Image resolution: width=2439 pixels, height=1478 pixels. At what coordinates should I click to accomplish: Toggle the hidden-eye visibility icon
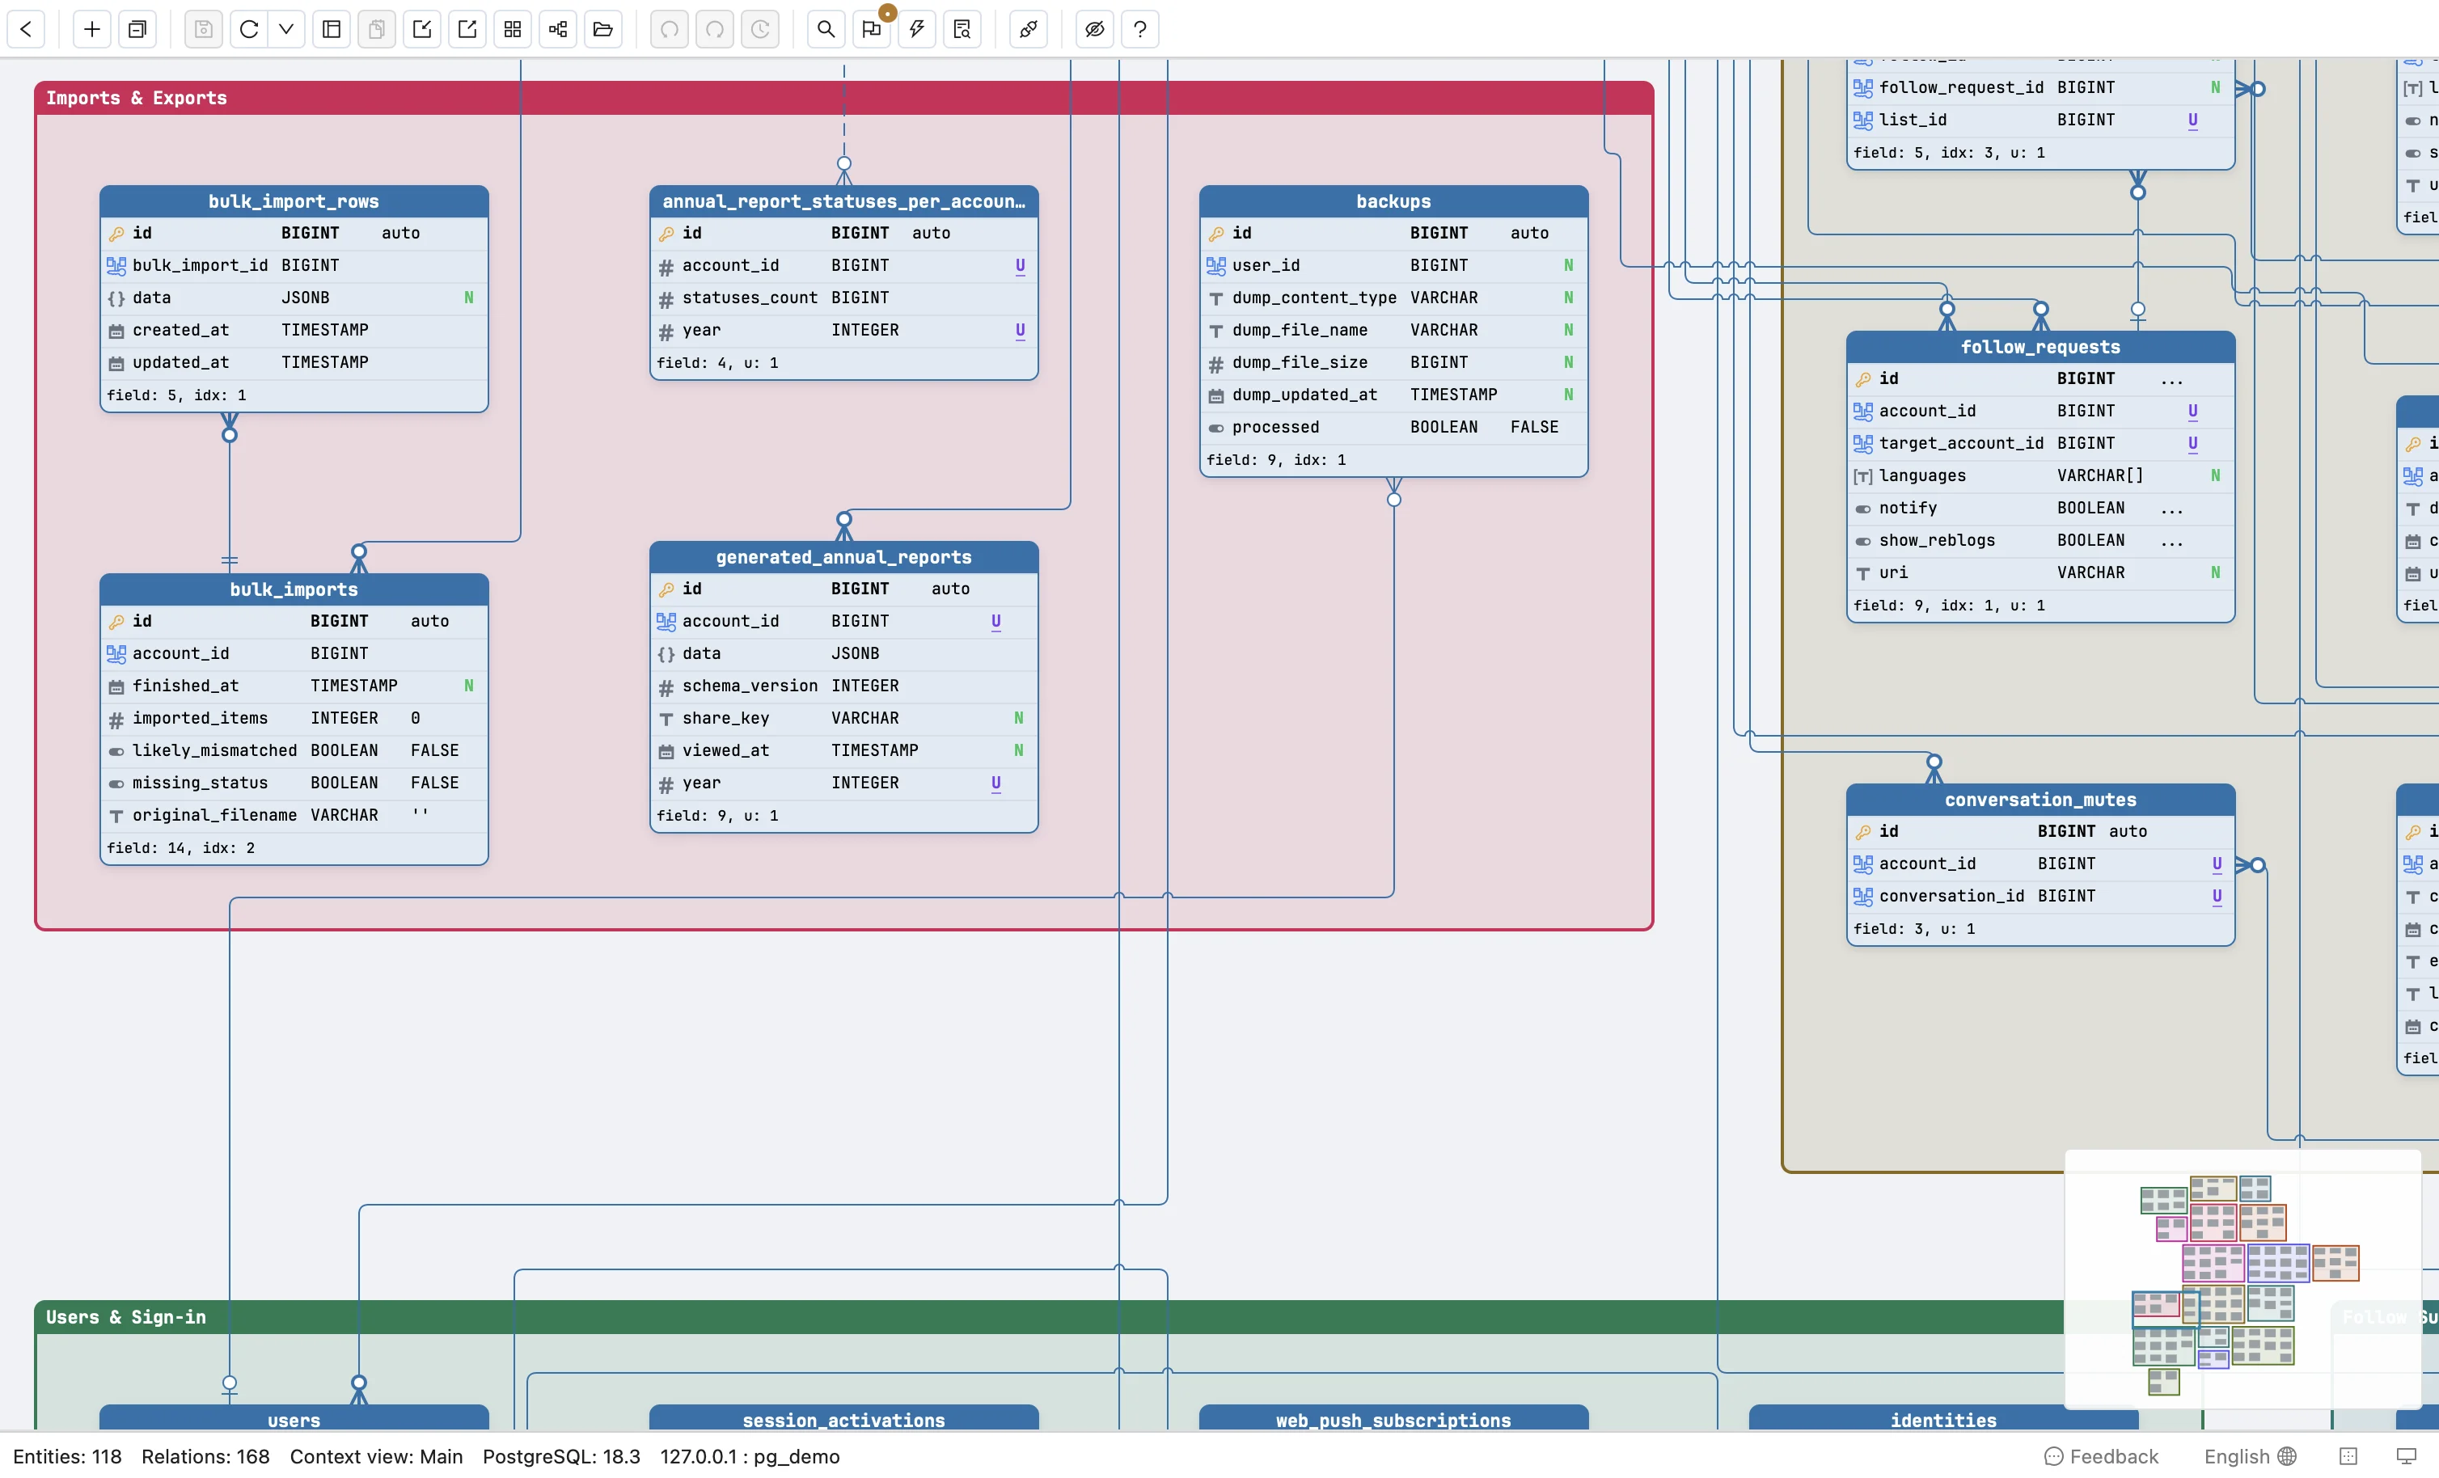tap(1095, 29)
